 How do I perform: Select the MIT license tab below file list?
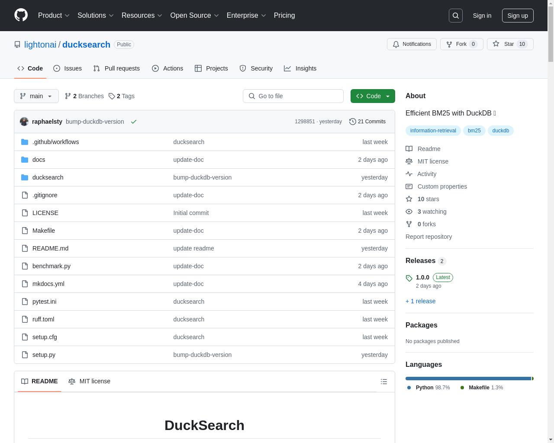89,381
